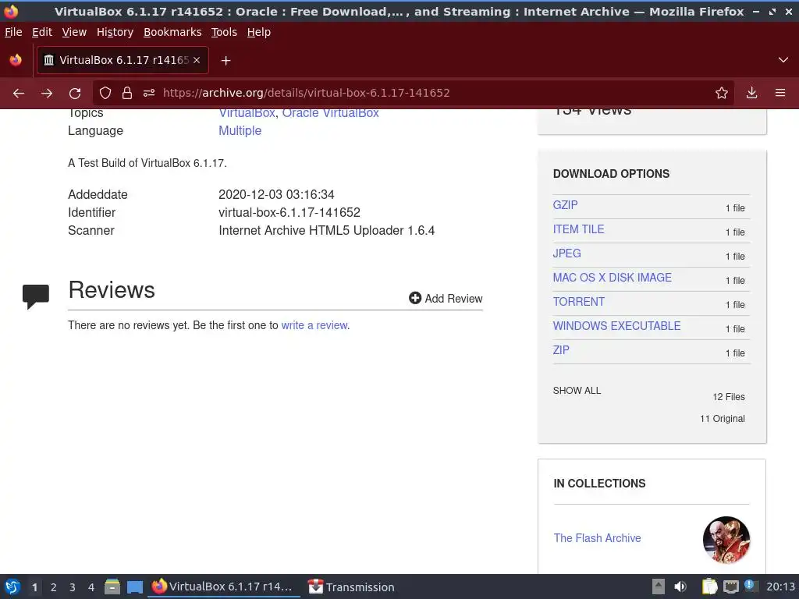799x599 pixels.
Task: Show desktop from the taskbar icon
Action: point(134,587)
